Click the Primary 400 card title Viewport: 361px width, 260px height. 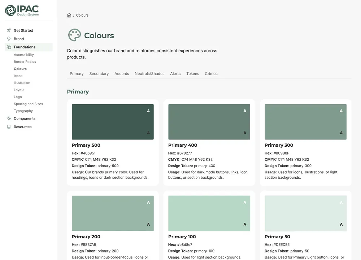183,145
